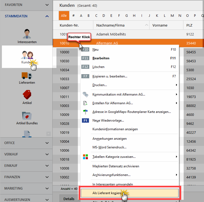Click the F12 key icon beside Löschen

[85, 67]
